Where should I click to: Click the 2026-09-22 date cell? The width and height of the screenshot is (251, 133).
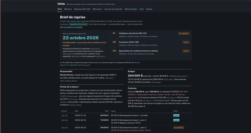pyautogui.click(x=81, y=128)
